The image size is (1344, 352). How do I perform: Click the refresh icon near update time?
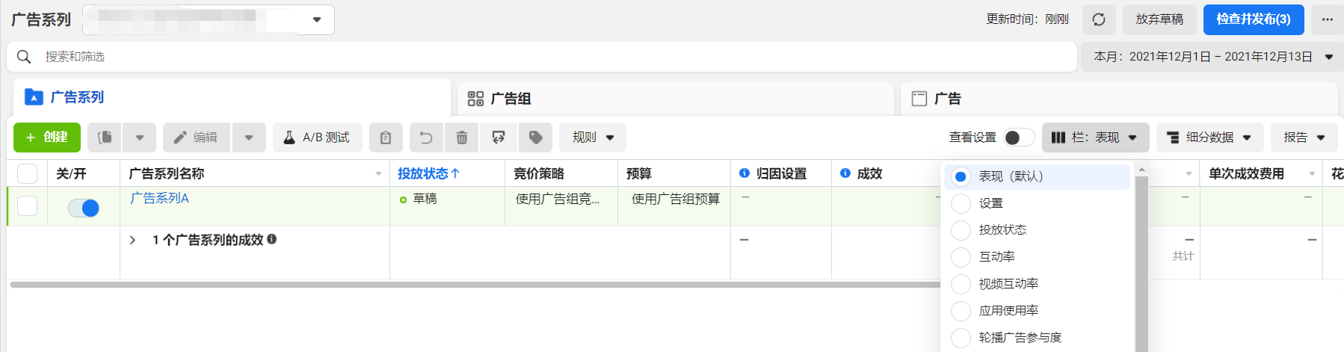[x=1098, y=19]
